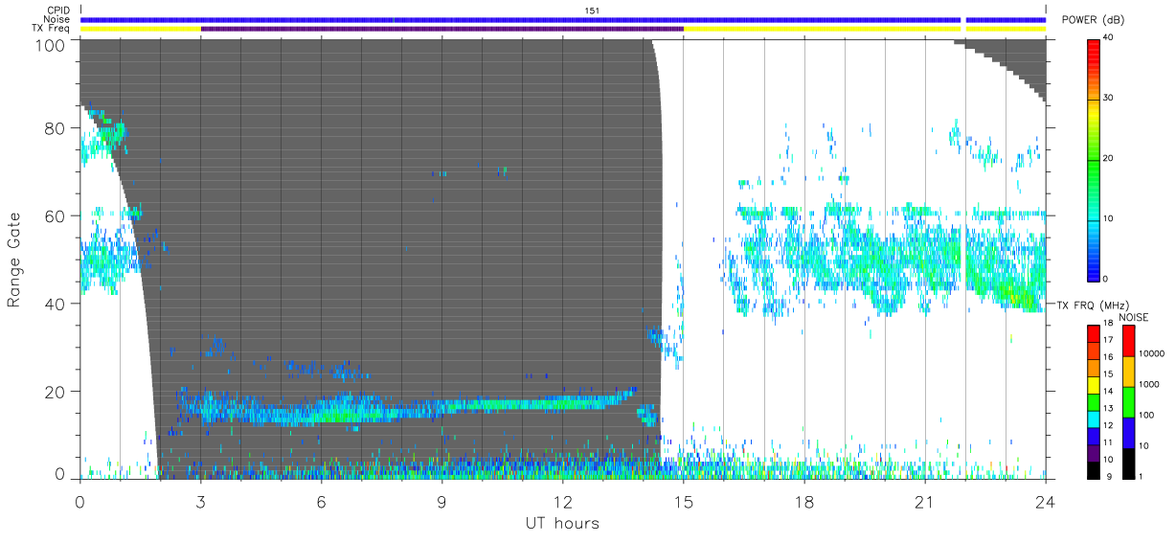Click the yellow band of the NOISE colour scale

(1127, 372)
